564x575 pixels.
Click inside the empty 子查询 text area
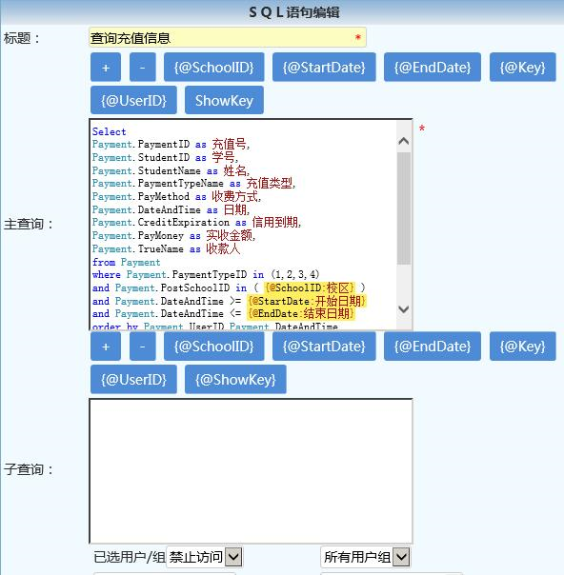click(x=251, y=471)
